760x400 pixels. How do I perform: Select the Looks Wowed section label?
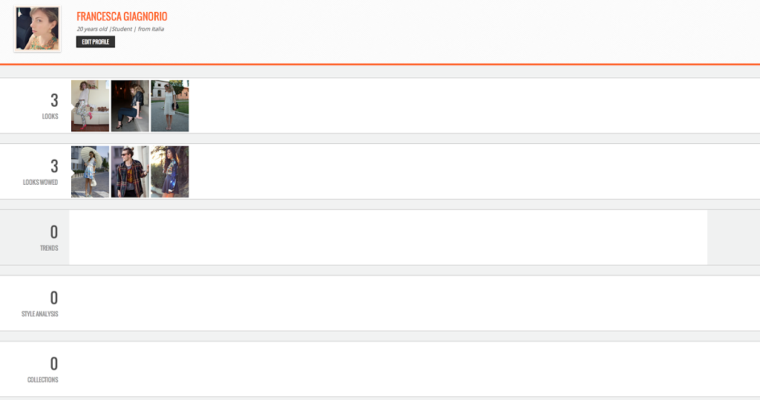(x=40, y=183)
